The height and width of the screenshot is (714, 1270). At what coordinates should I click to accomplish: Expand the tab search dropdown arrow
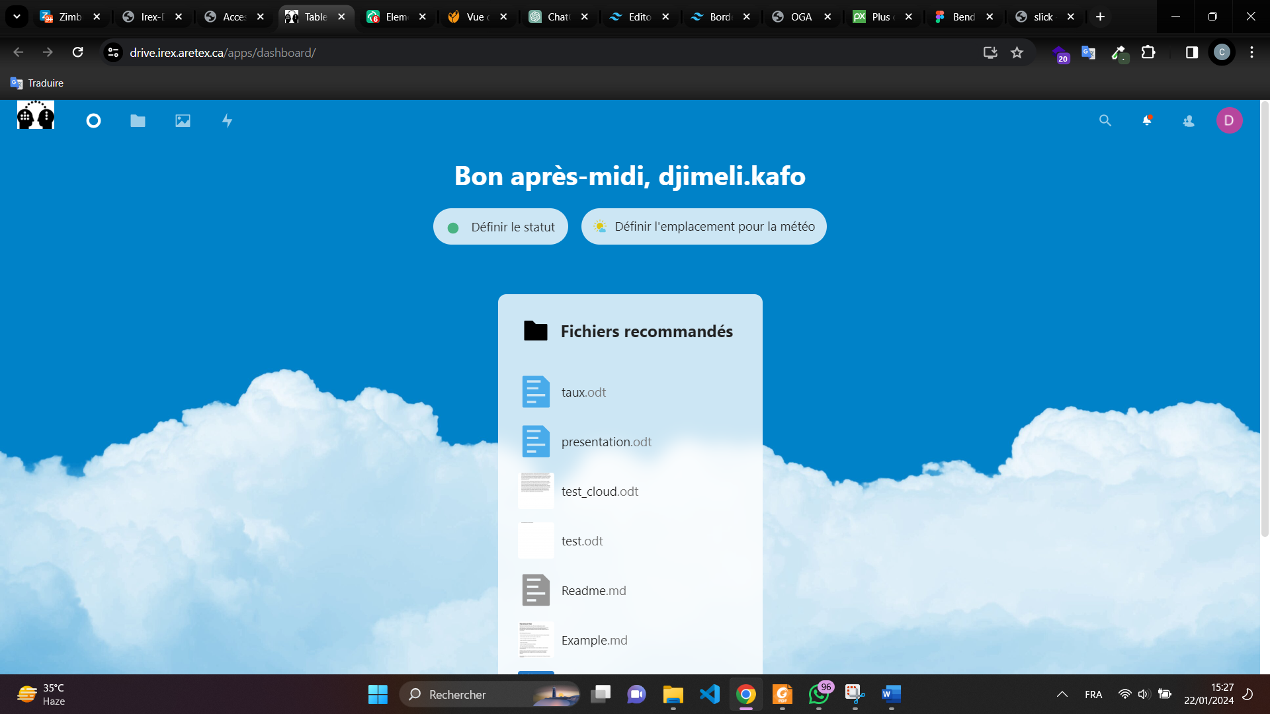pos(17,17)
